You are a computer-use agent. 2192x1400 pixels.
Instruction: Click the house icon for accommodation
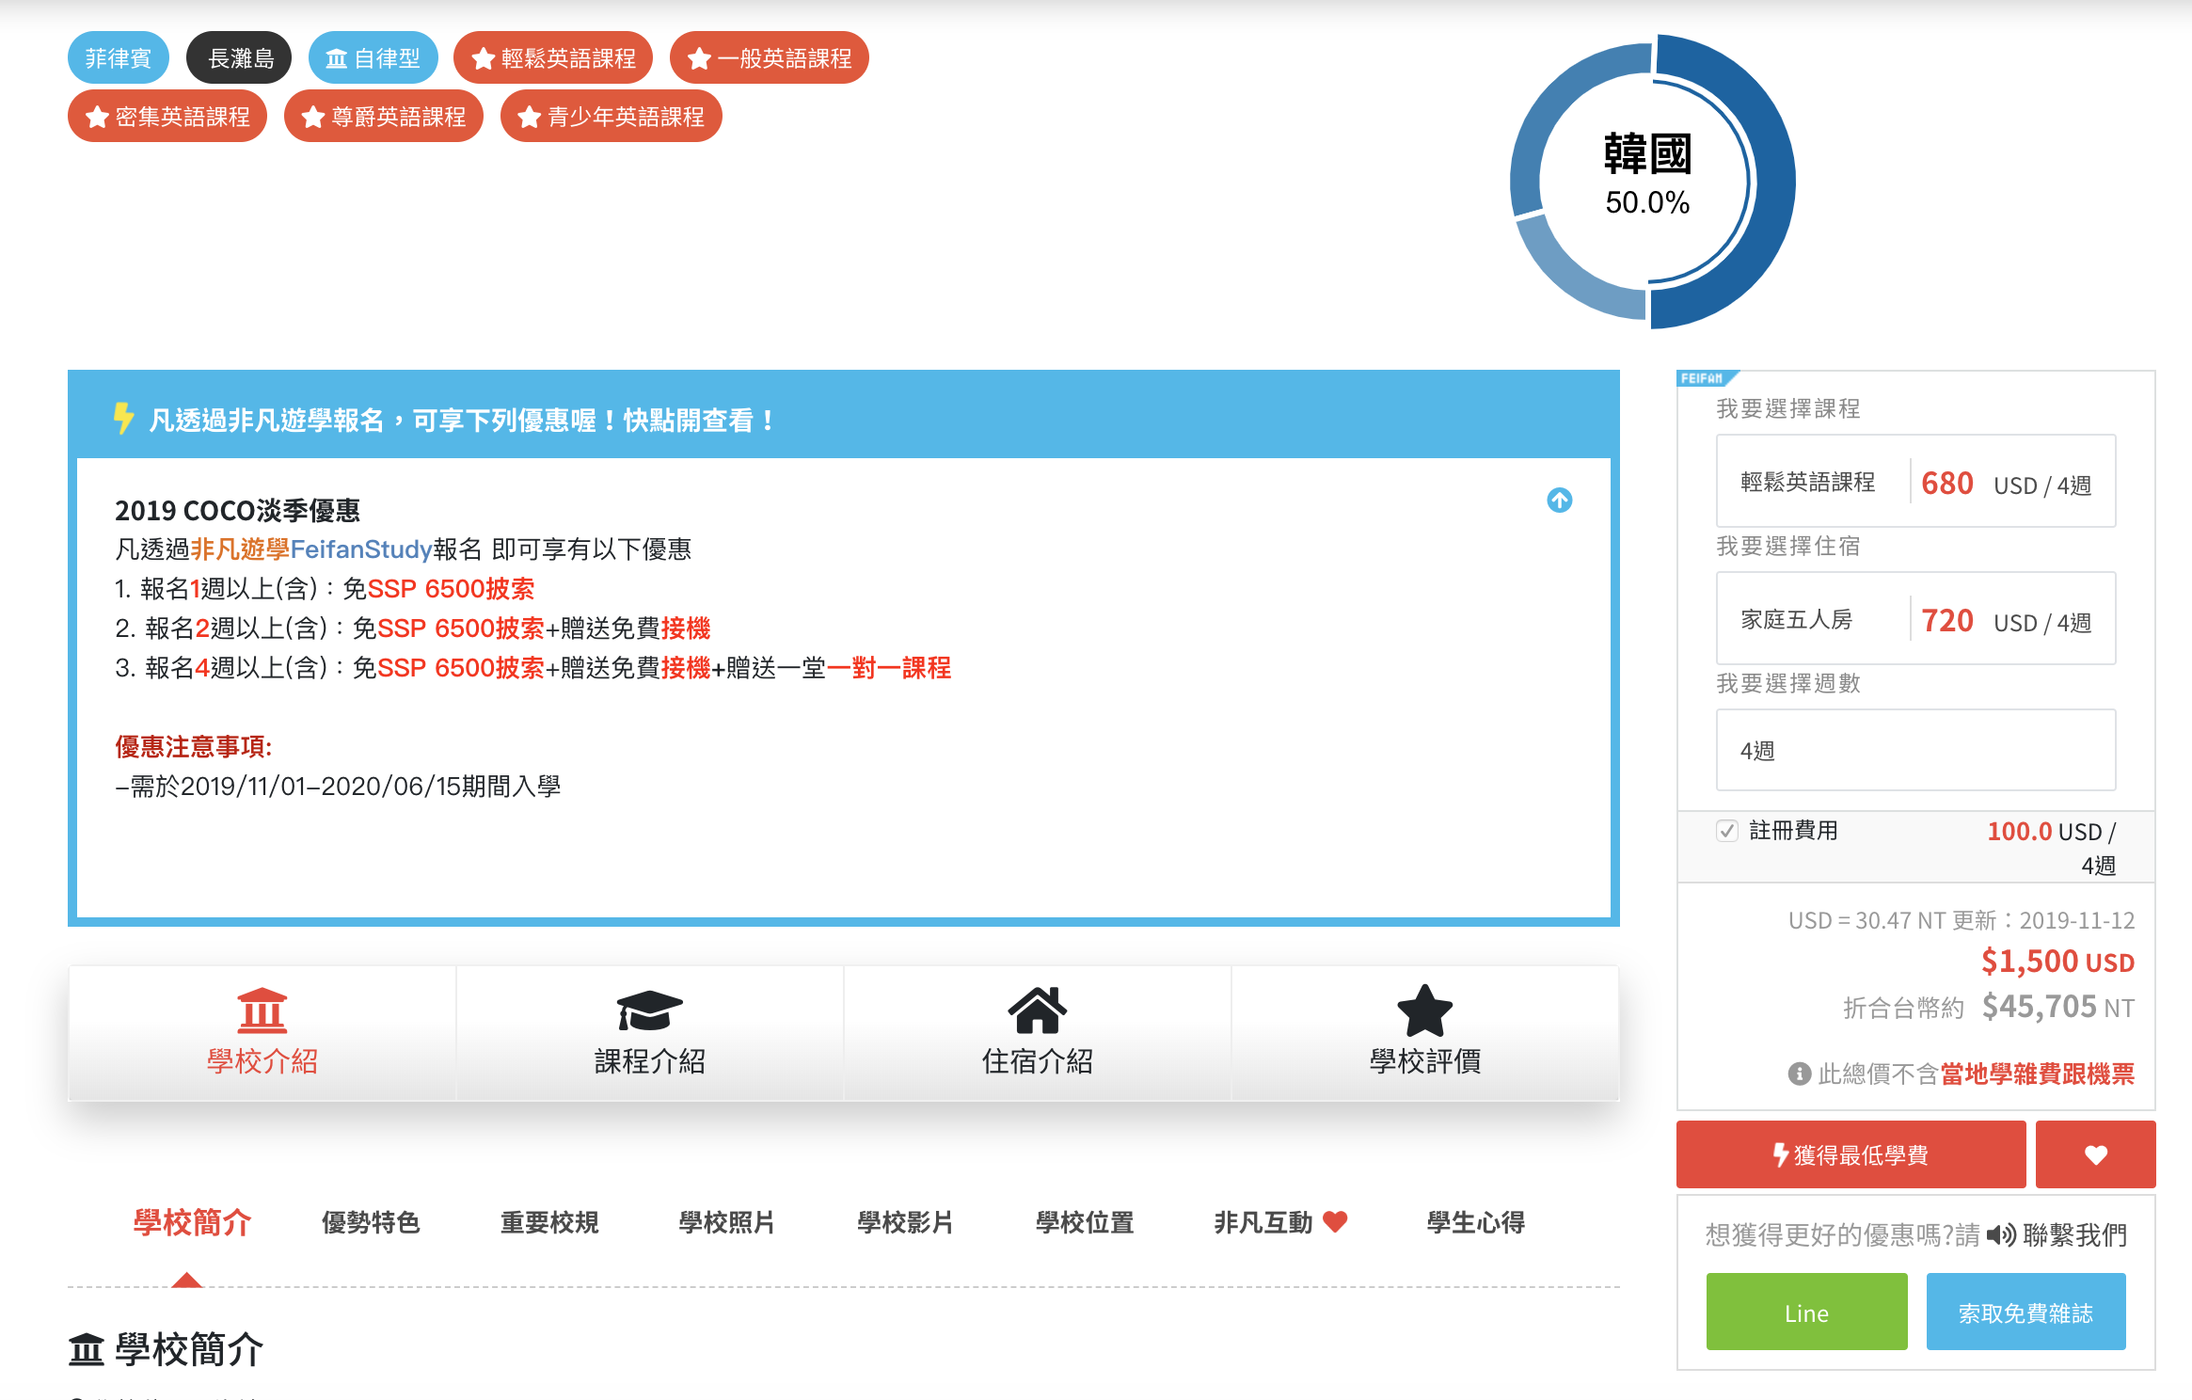[1037, 1010]
